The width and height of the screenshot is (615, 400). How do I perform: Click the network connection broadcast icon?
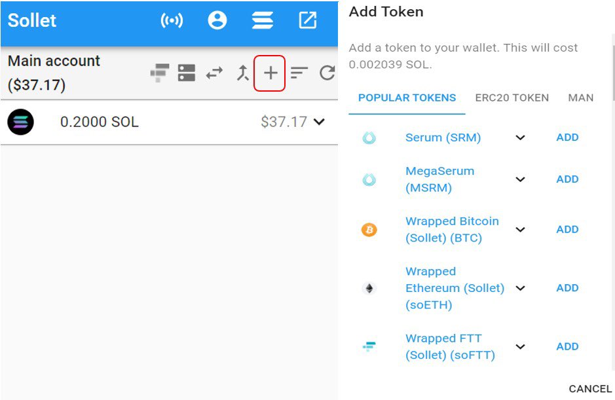[x=172, y=21]
